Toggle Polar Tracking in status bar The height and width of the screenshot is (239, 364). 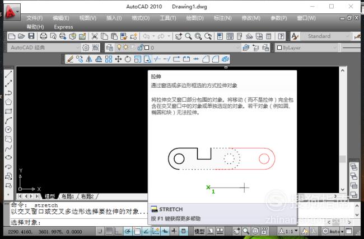[x=128, y=231]
